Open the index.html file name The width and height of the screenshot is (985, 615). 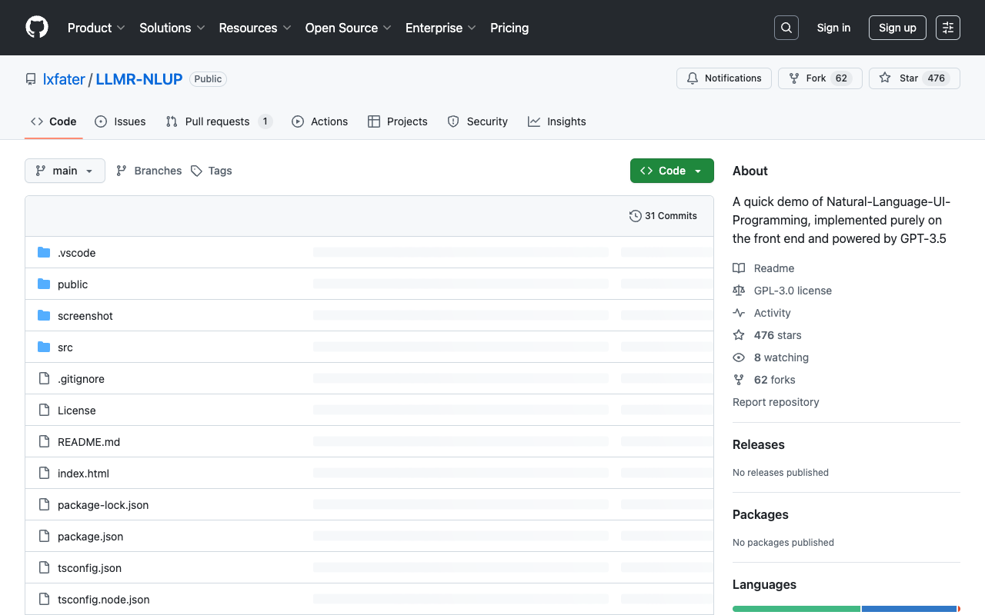click(x=83, y=474)
